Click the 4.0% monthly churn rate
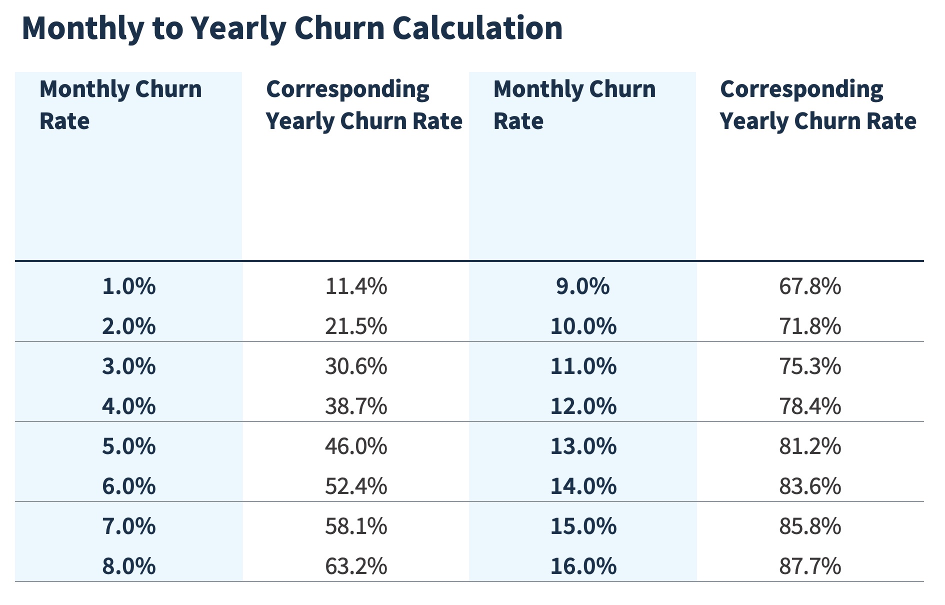The image size is (945, 605). (128, 406)
